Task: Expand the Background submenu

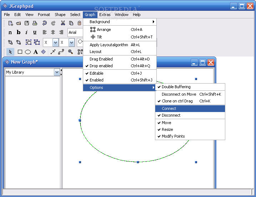Action: click(120, 22)
